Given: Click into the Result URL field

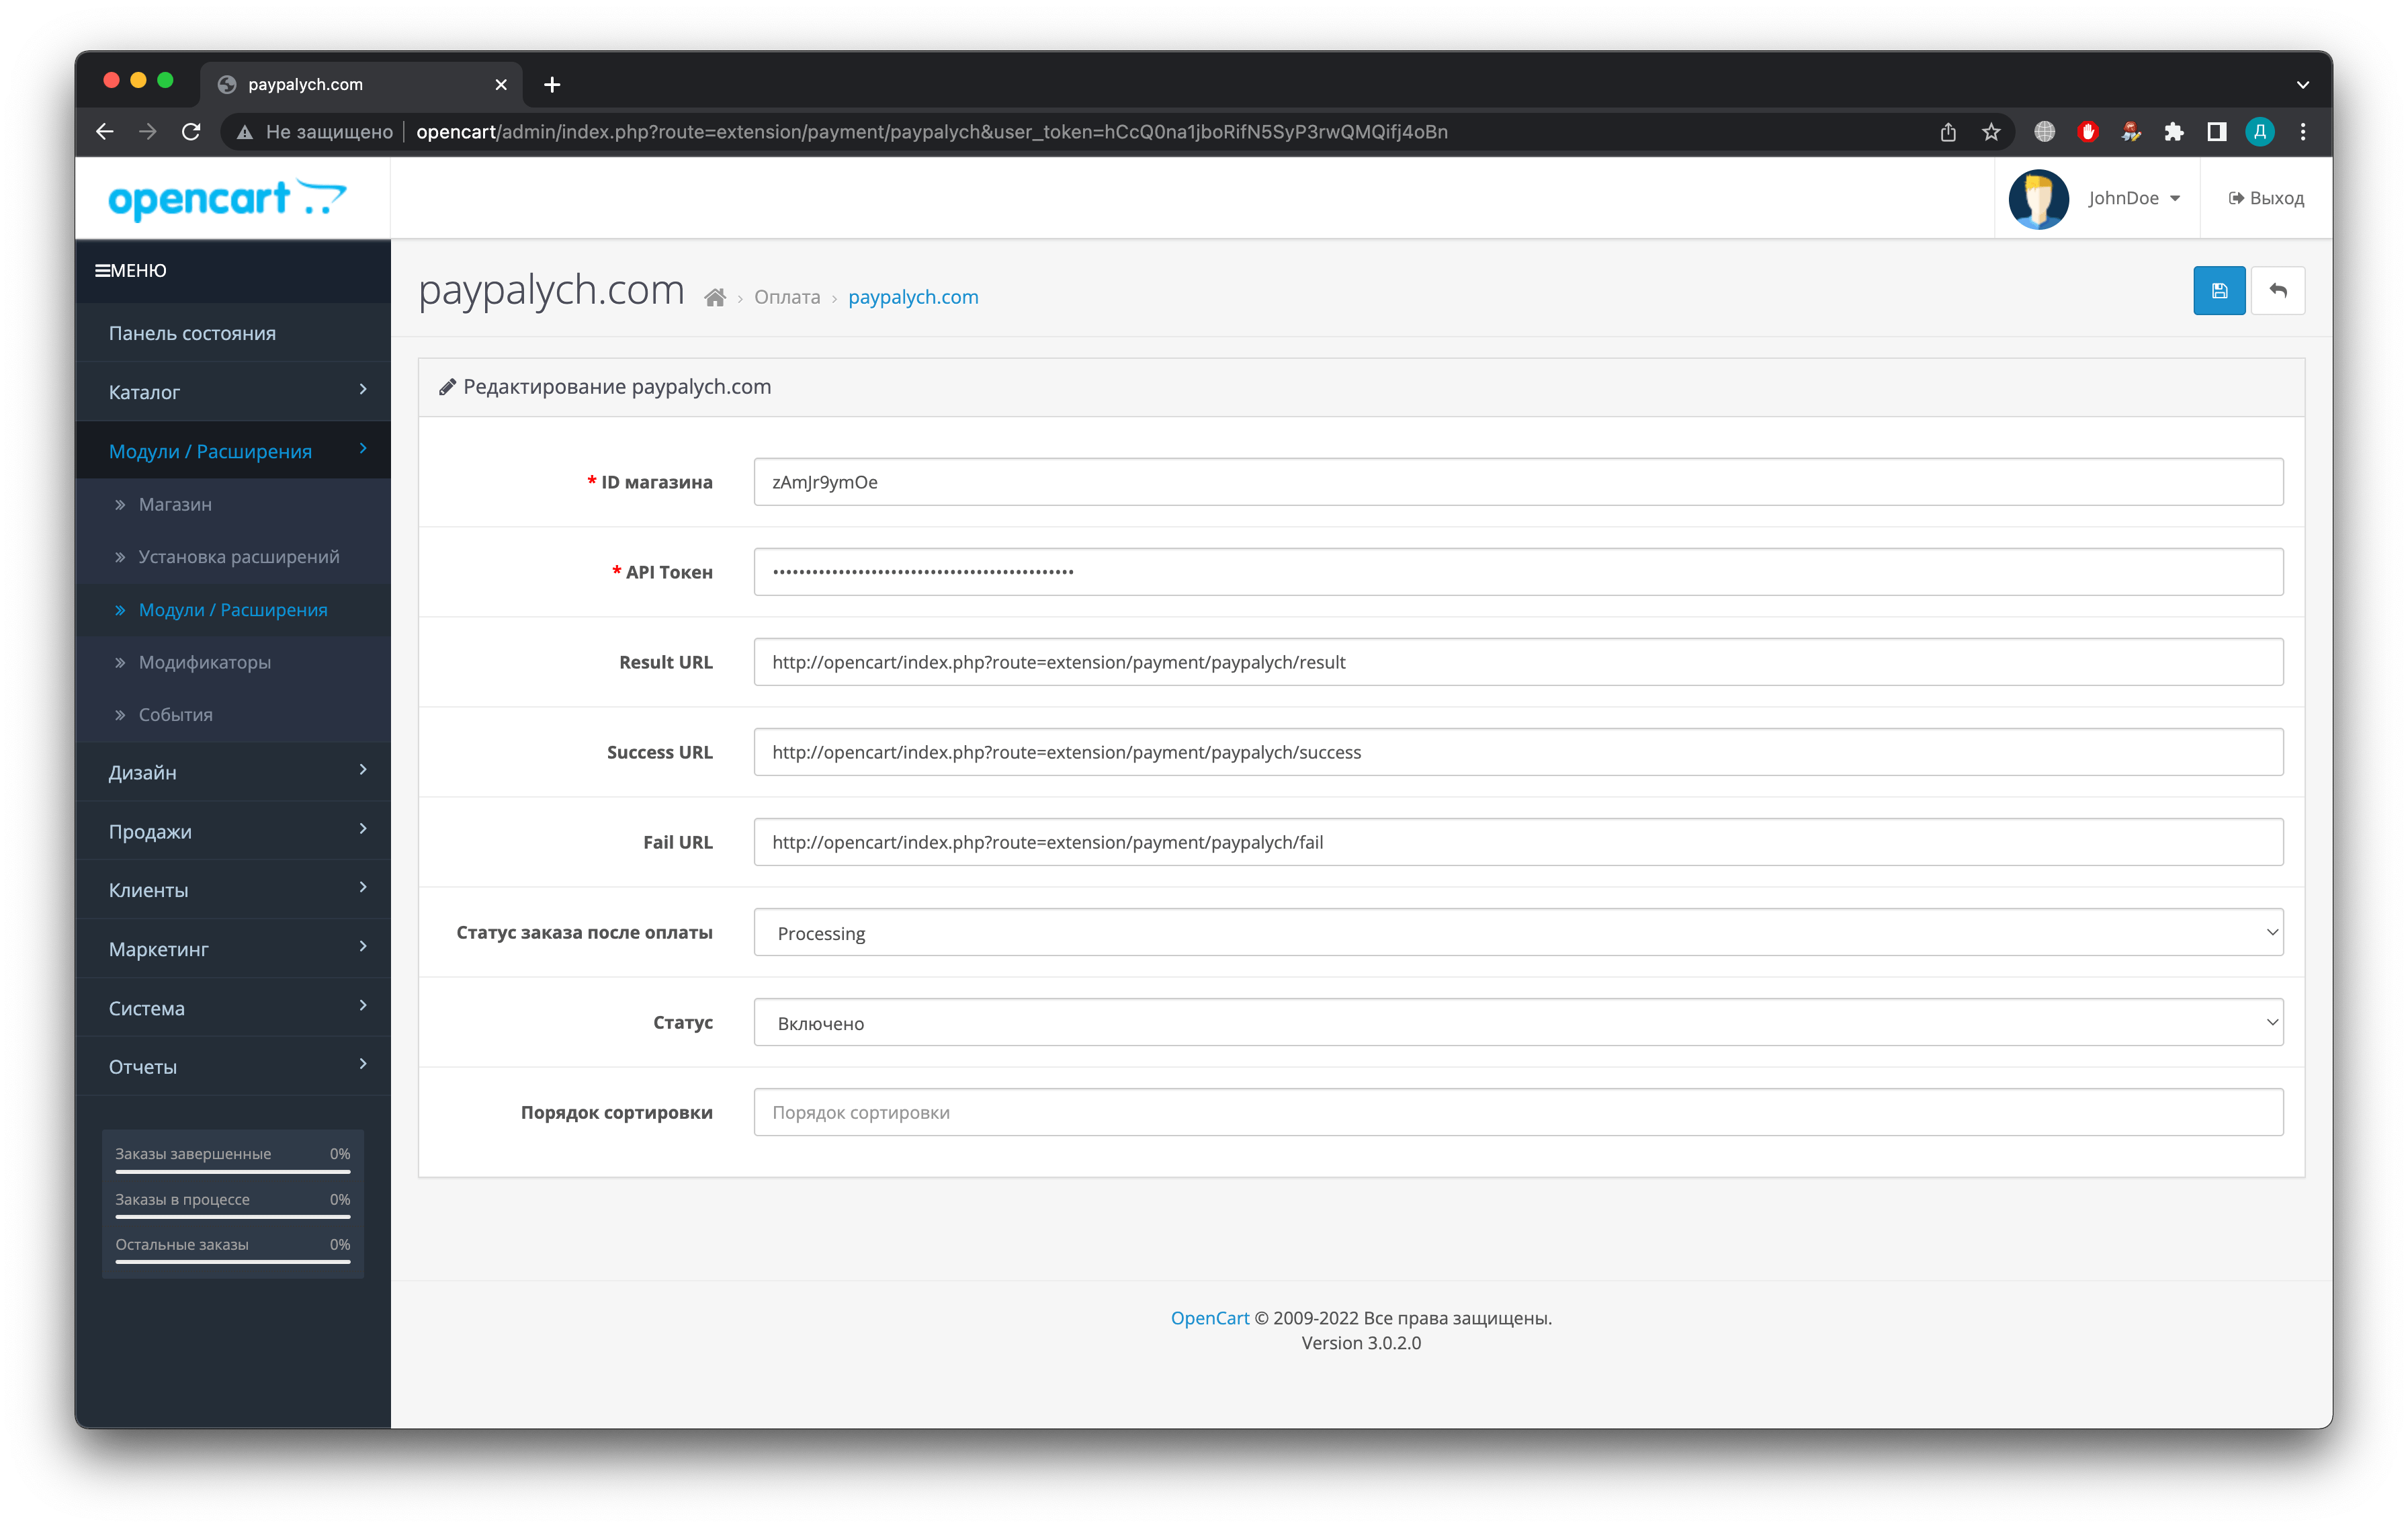Looking at the screenshot, I should click(1518, 662).
